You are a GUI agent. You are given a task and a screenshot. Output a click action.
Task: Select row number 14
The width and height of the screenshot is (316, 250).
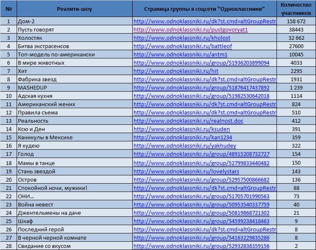click(x=8, y=129)
